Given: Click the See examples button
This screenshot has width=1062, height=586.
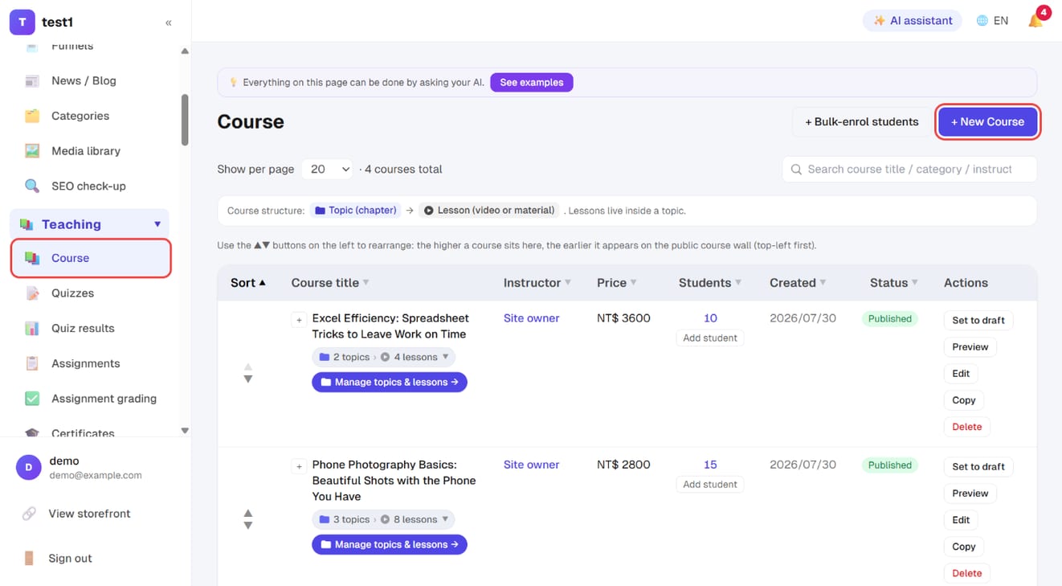Looking at the screenshot, I should pyautogui.click(x=532, y=82).
